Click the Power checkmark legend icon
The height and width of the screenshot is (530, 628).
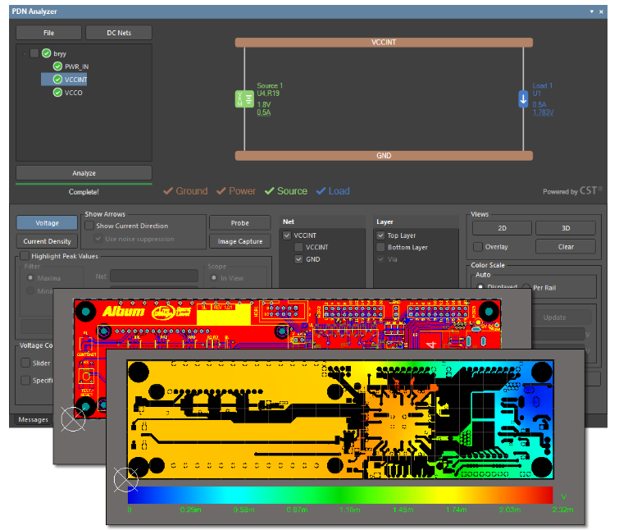[x=221, y=191]
